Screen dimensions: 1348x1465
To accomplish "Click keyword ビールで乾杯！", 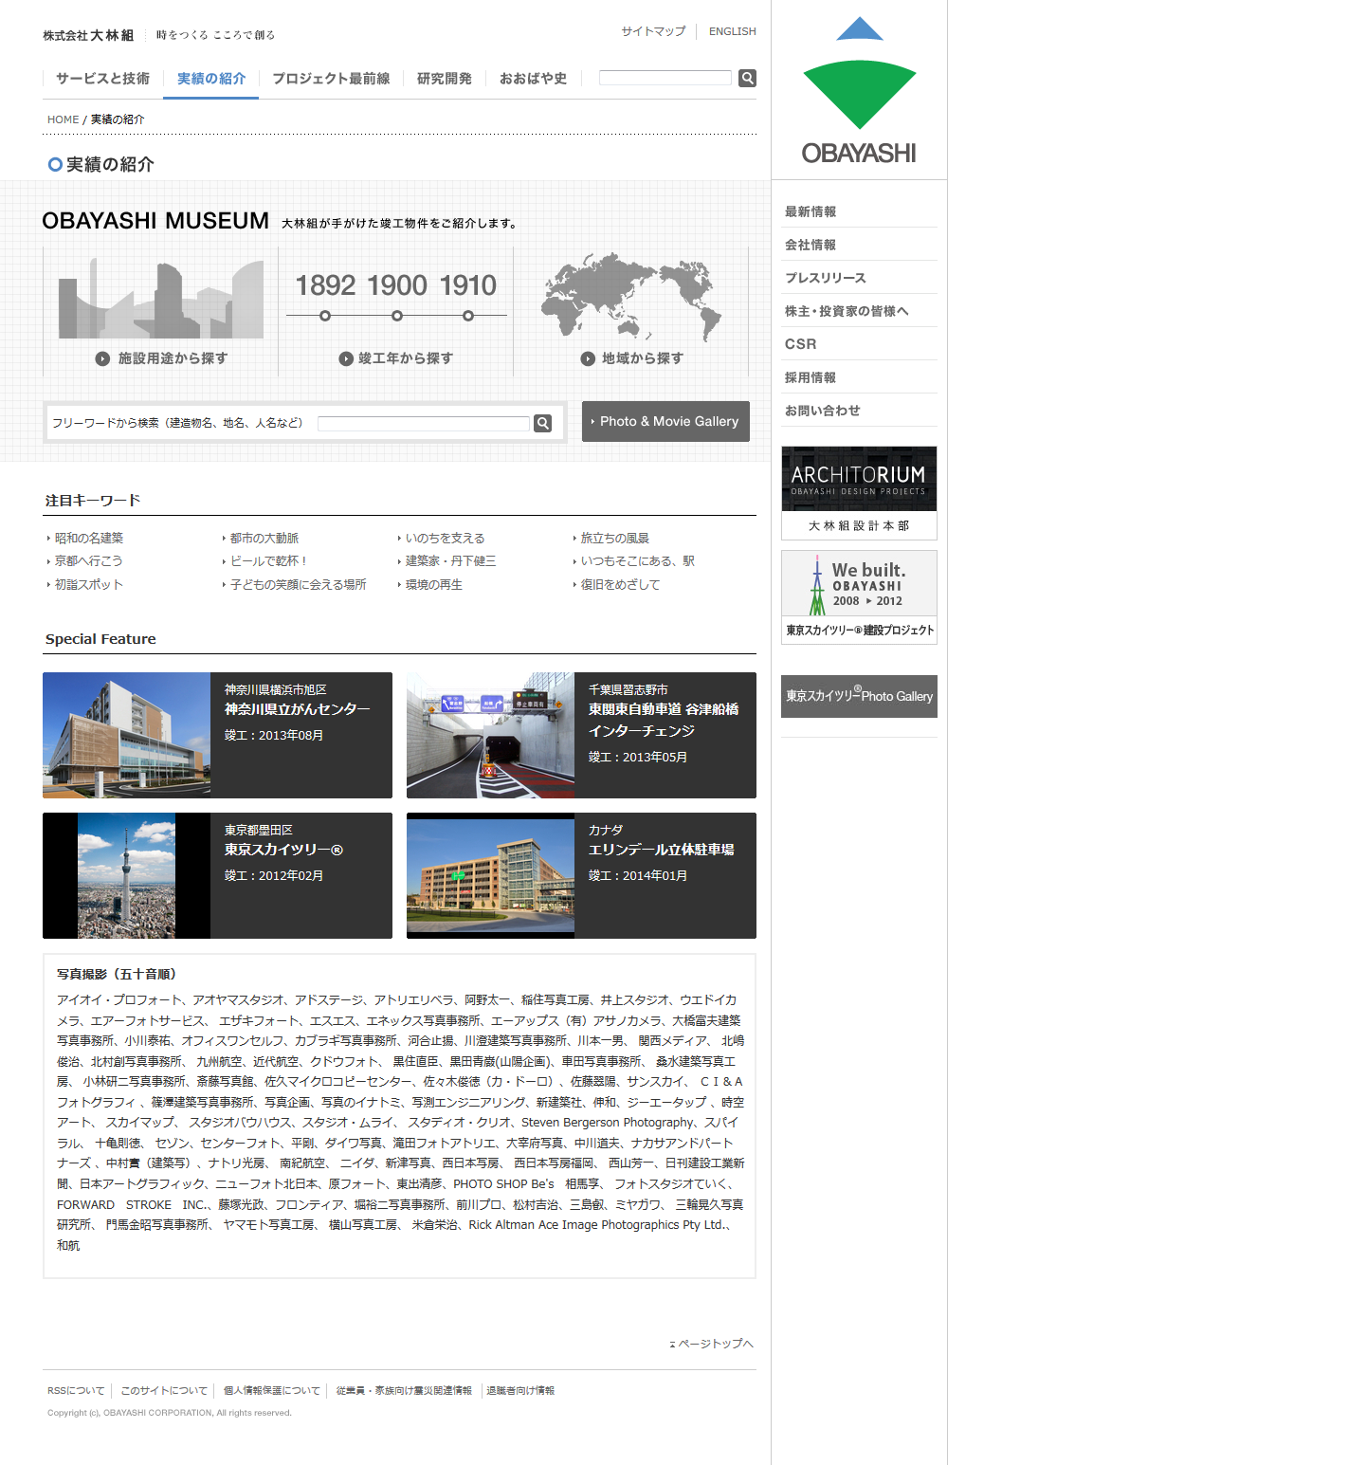I will point(269,561).
